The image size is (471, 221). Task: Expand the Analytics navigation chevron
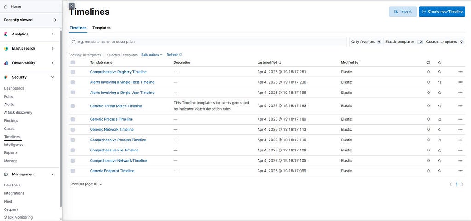point(52,34)
